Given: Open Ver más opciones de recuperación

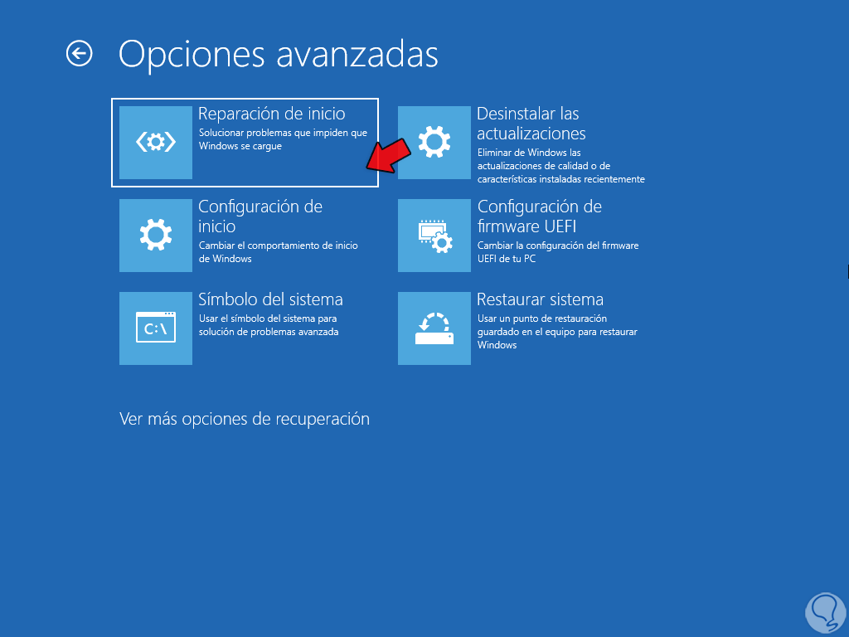Looking at the screenshot, I should click(x=245, y=419).
